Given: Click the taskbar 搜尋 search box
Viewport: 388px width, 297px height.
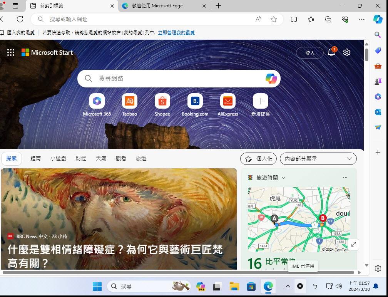Looking at the screenshot, I should tap(149, 286).
